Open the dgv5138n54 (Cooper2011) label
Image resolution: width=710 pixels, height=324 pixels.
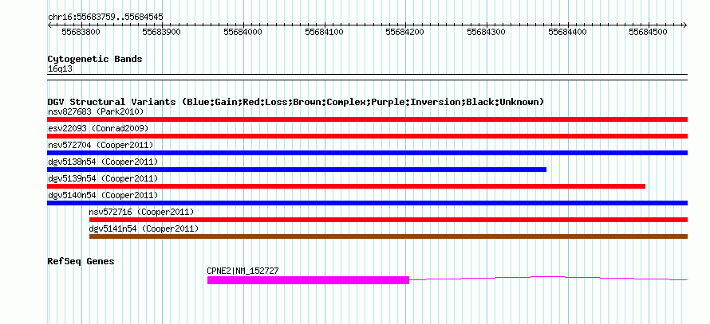[x=103, y=162]
